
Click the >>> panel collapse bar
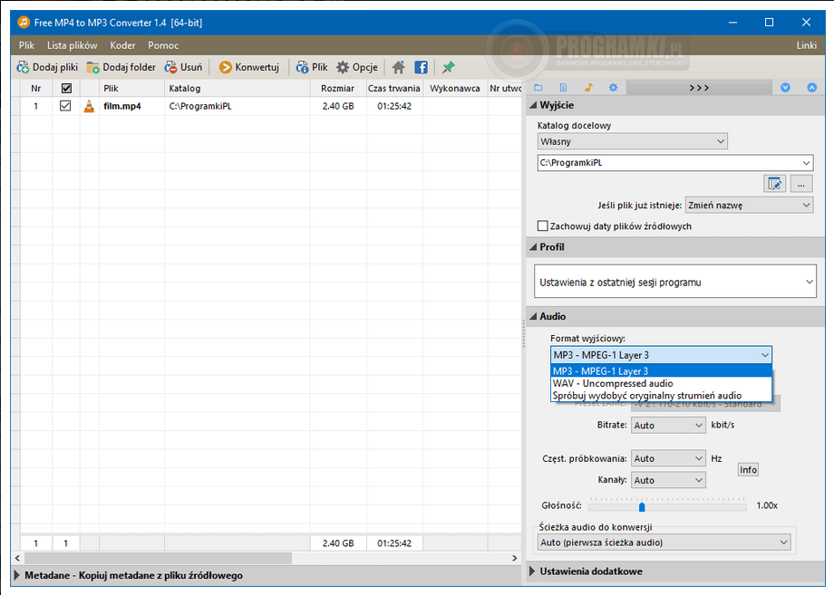click(699, 88)
